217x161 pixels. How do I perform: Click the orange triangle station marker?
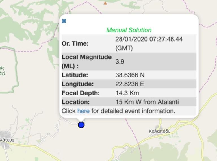coord(105,3)
